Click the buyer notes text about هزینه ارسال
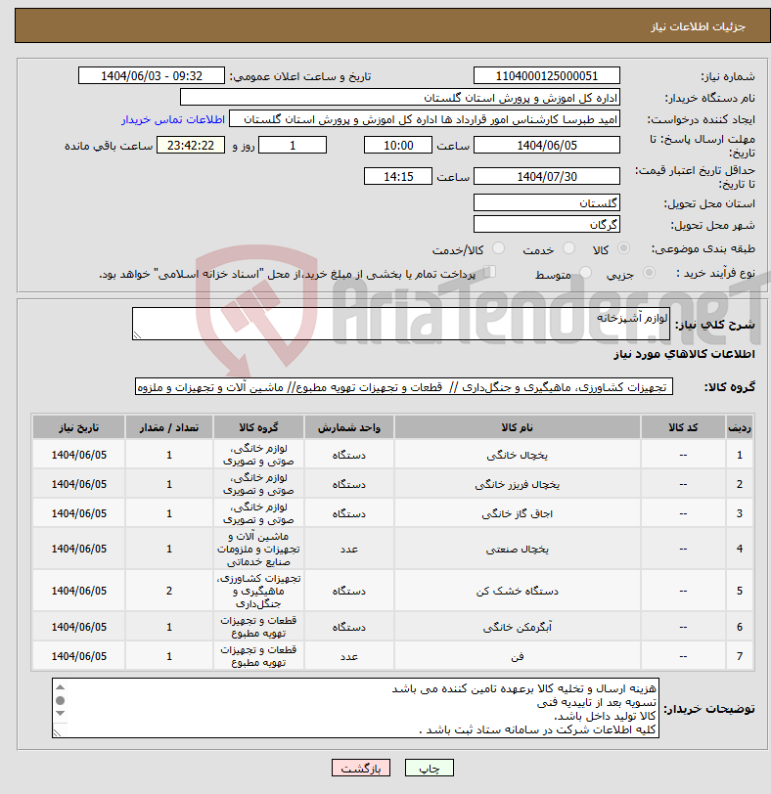 pyautogui.click(x=523, y=688)
